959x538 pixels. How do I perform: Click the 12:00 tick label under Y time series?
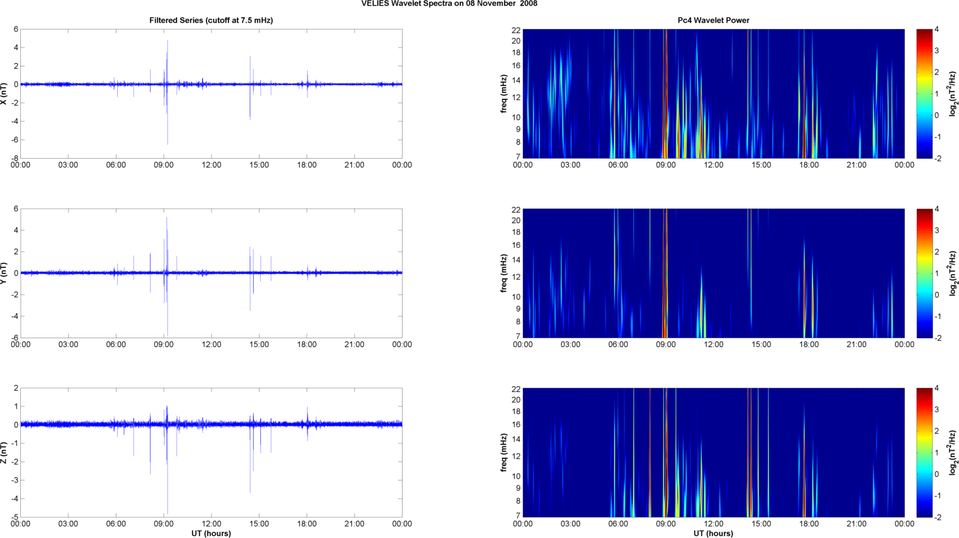(211, 345)
